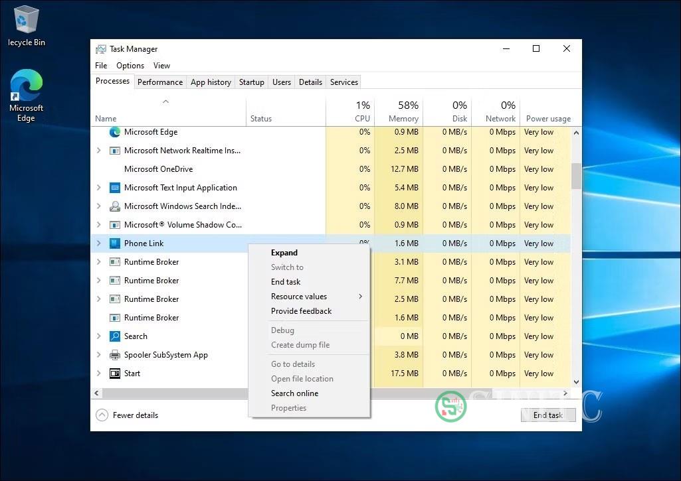Launch Microsoft Edge from the desktop shortcut
Image resolution: width=681 pixels, height=481 pixels.
(x=26, y=96)
